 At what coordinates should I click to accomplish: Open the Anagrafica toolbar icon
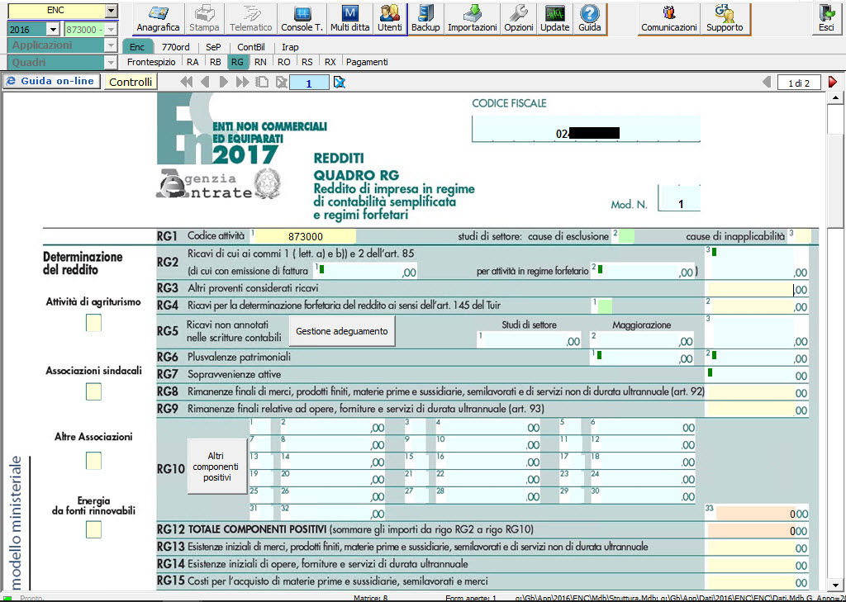[x=158, y=19]
